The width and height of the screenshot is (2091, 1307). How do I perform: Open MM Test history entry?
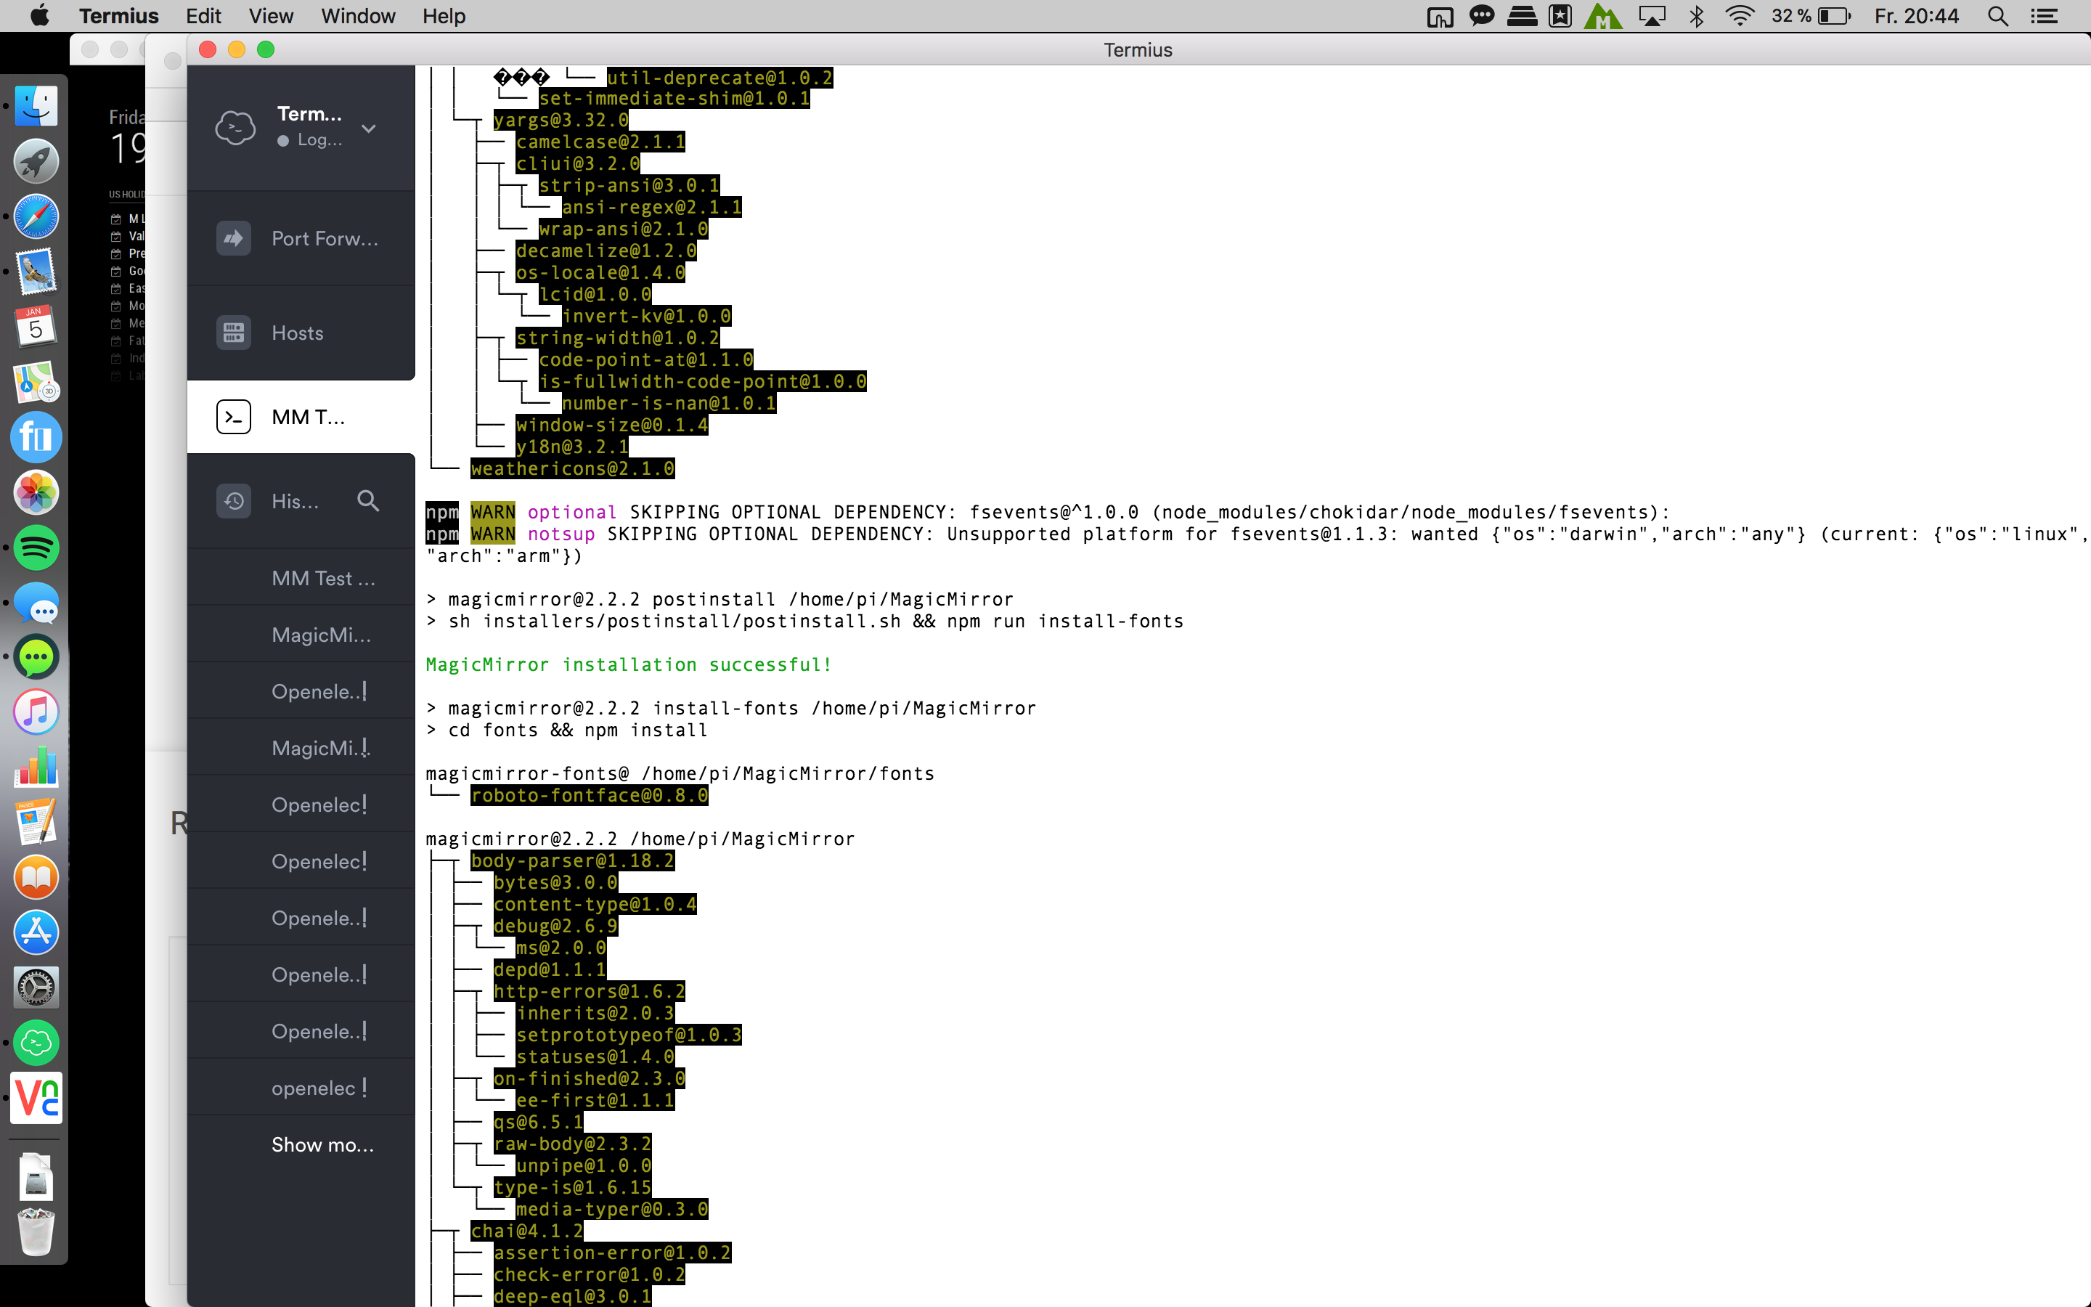click(x=323, y=578)
